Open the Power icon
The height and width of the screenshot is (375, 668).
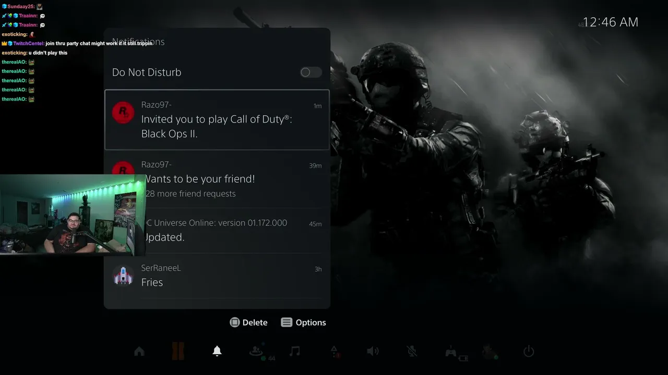click(x=529, y=352)
